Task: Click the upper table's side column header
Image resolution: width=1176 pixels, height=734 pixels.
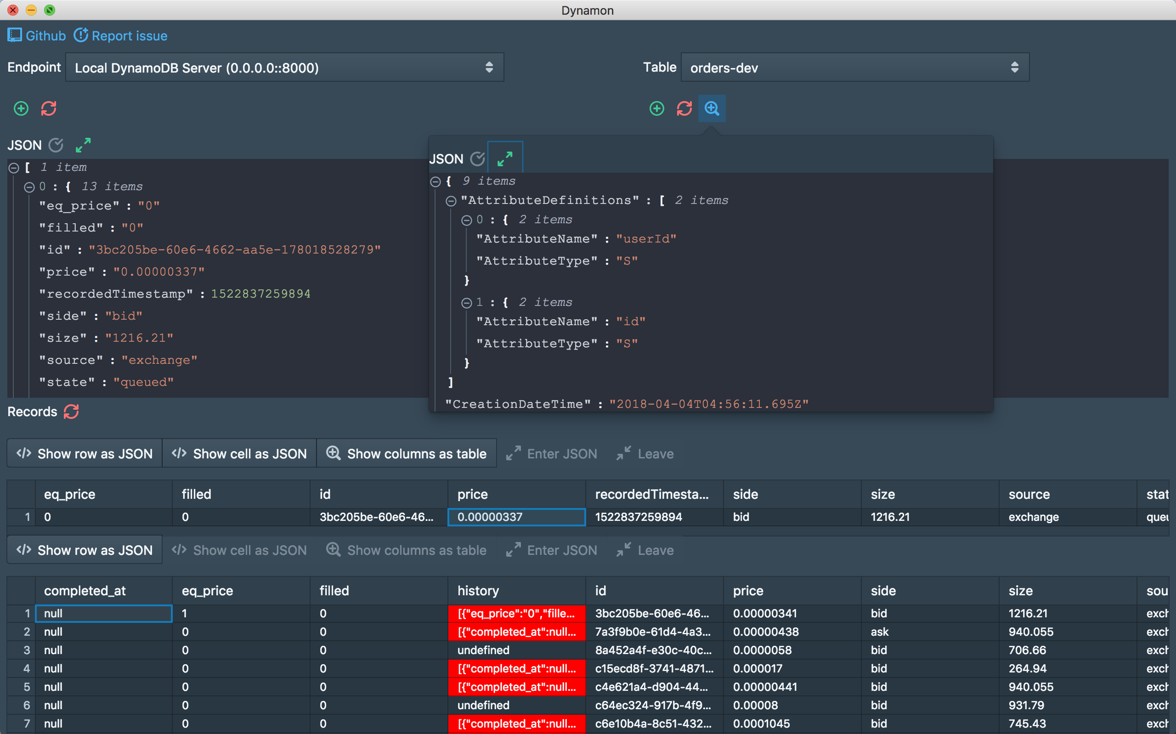Action: [x=792, y=494]
